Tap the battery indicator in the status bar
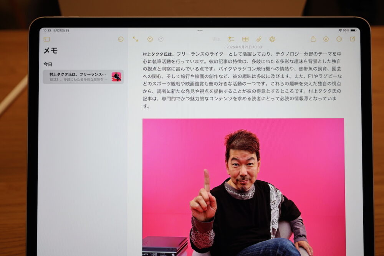 353,30
